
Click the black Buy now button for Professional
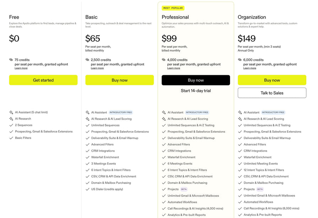click(x=196, y=80)
